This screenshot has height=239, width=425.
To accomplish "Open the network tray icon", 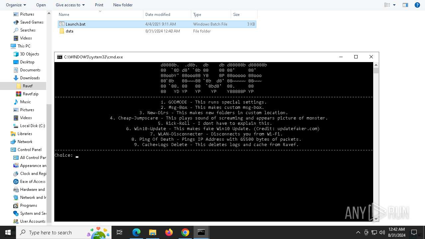I will pos(374,232).
